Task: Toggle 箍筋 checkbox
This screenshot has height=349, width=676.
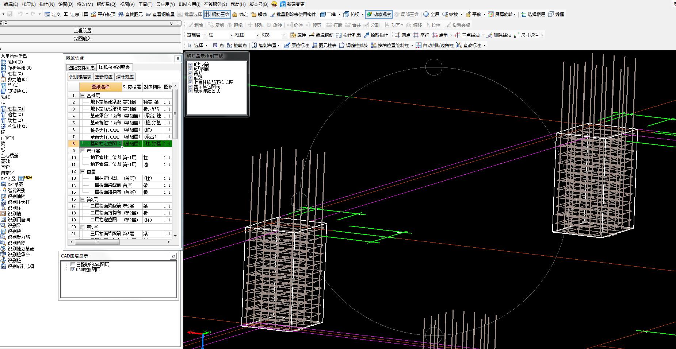Action: click(190, 78)
